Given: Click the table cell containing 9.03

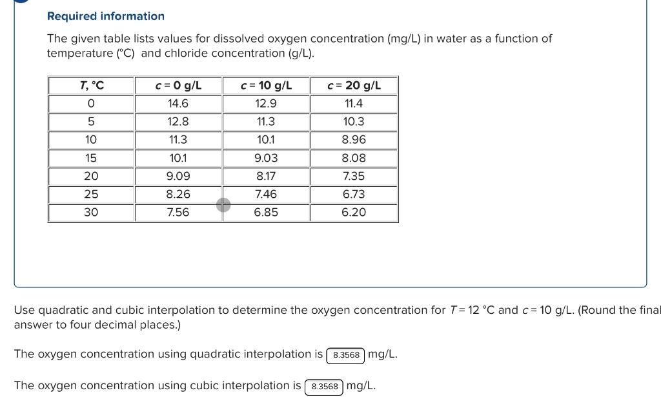Looking at the screenshot, I should [266, 157].
